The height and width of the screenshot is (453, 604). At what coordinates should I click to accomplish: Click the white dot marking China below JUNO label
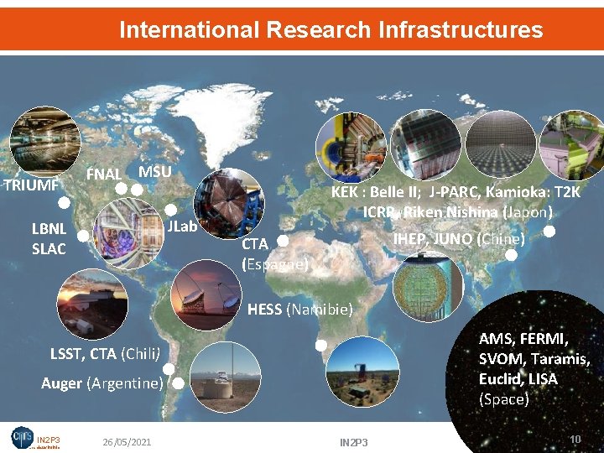(511, 255)
